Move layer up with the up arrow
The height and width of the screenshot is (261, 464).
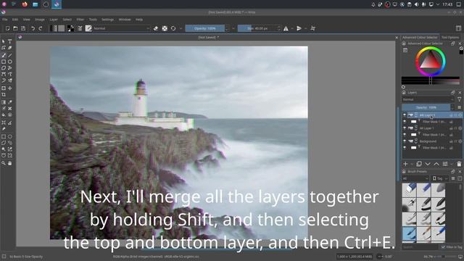pos(436,164)
